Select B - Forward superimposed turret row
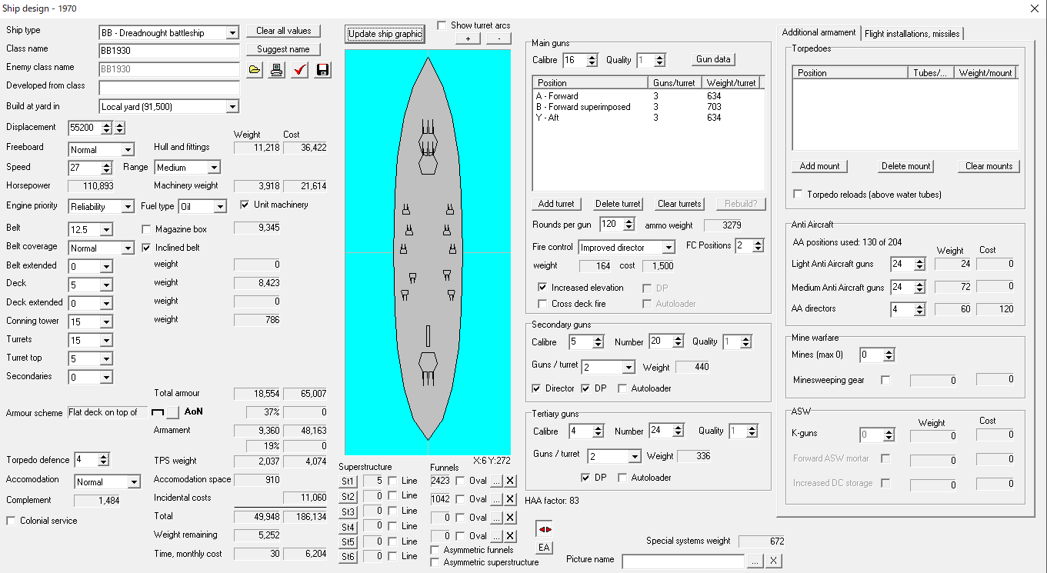This screenshot has height=573, width=1047. [x=648, y=107]
